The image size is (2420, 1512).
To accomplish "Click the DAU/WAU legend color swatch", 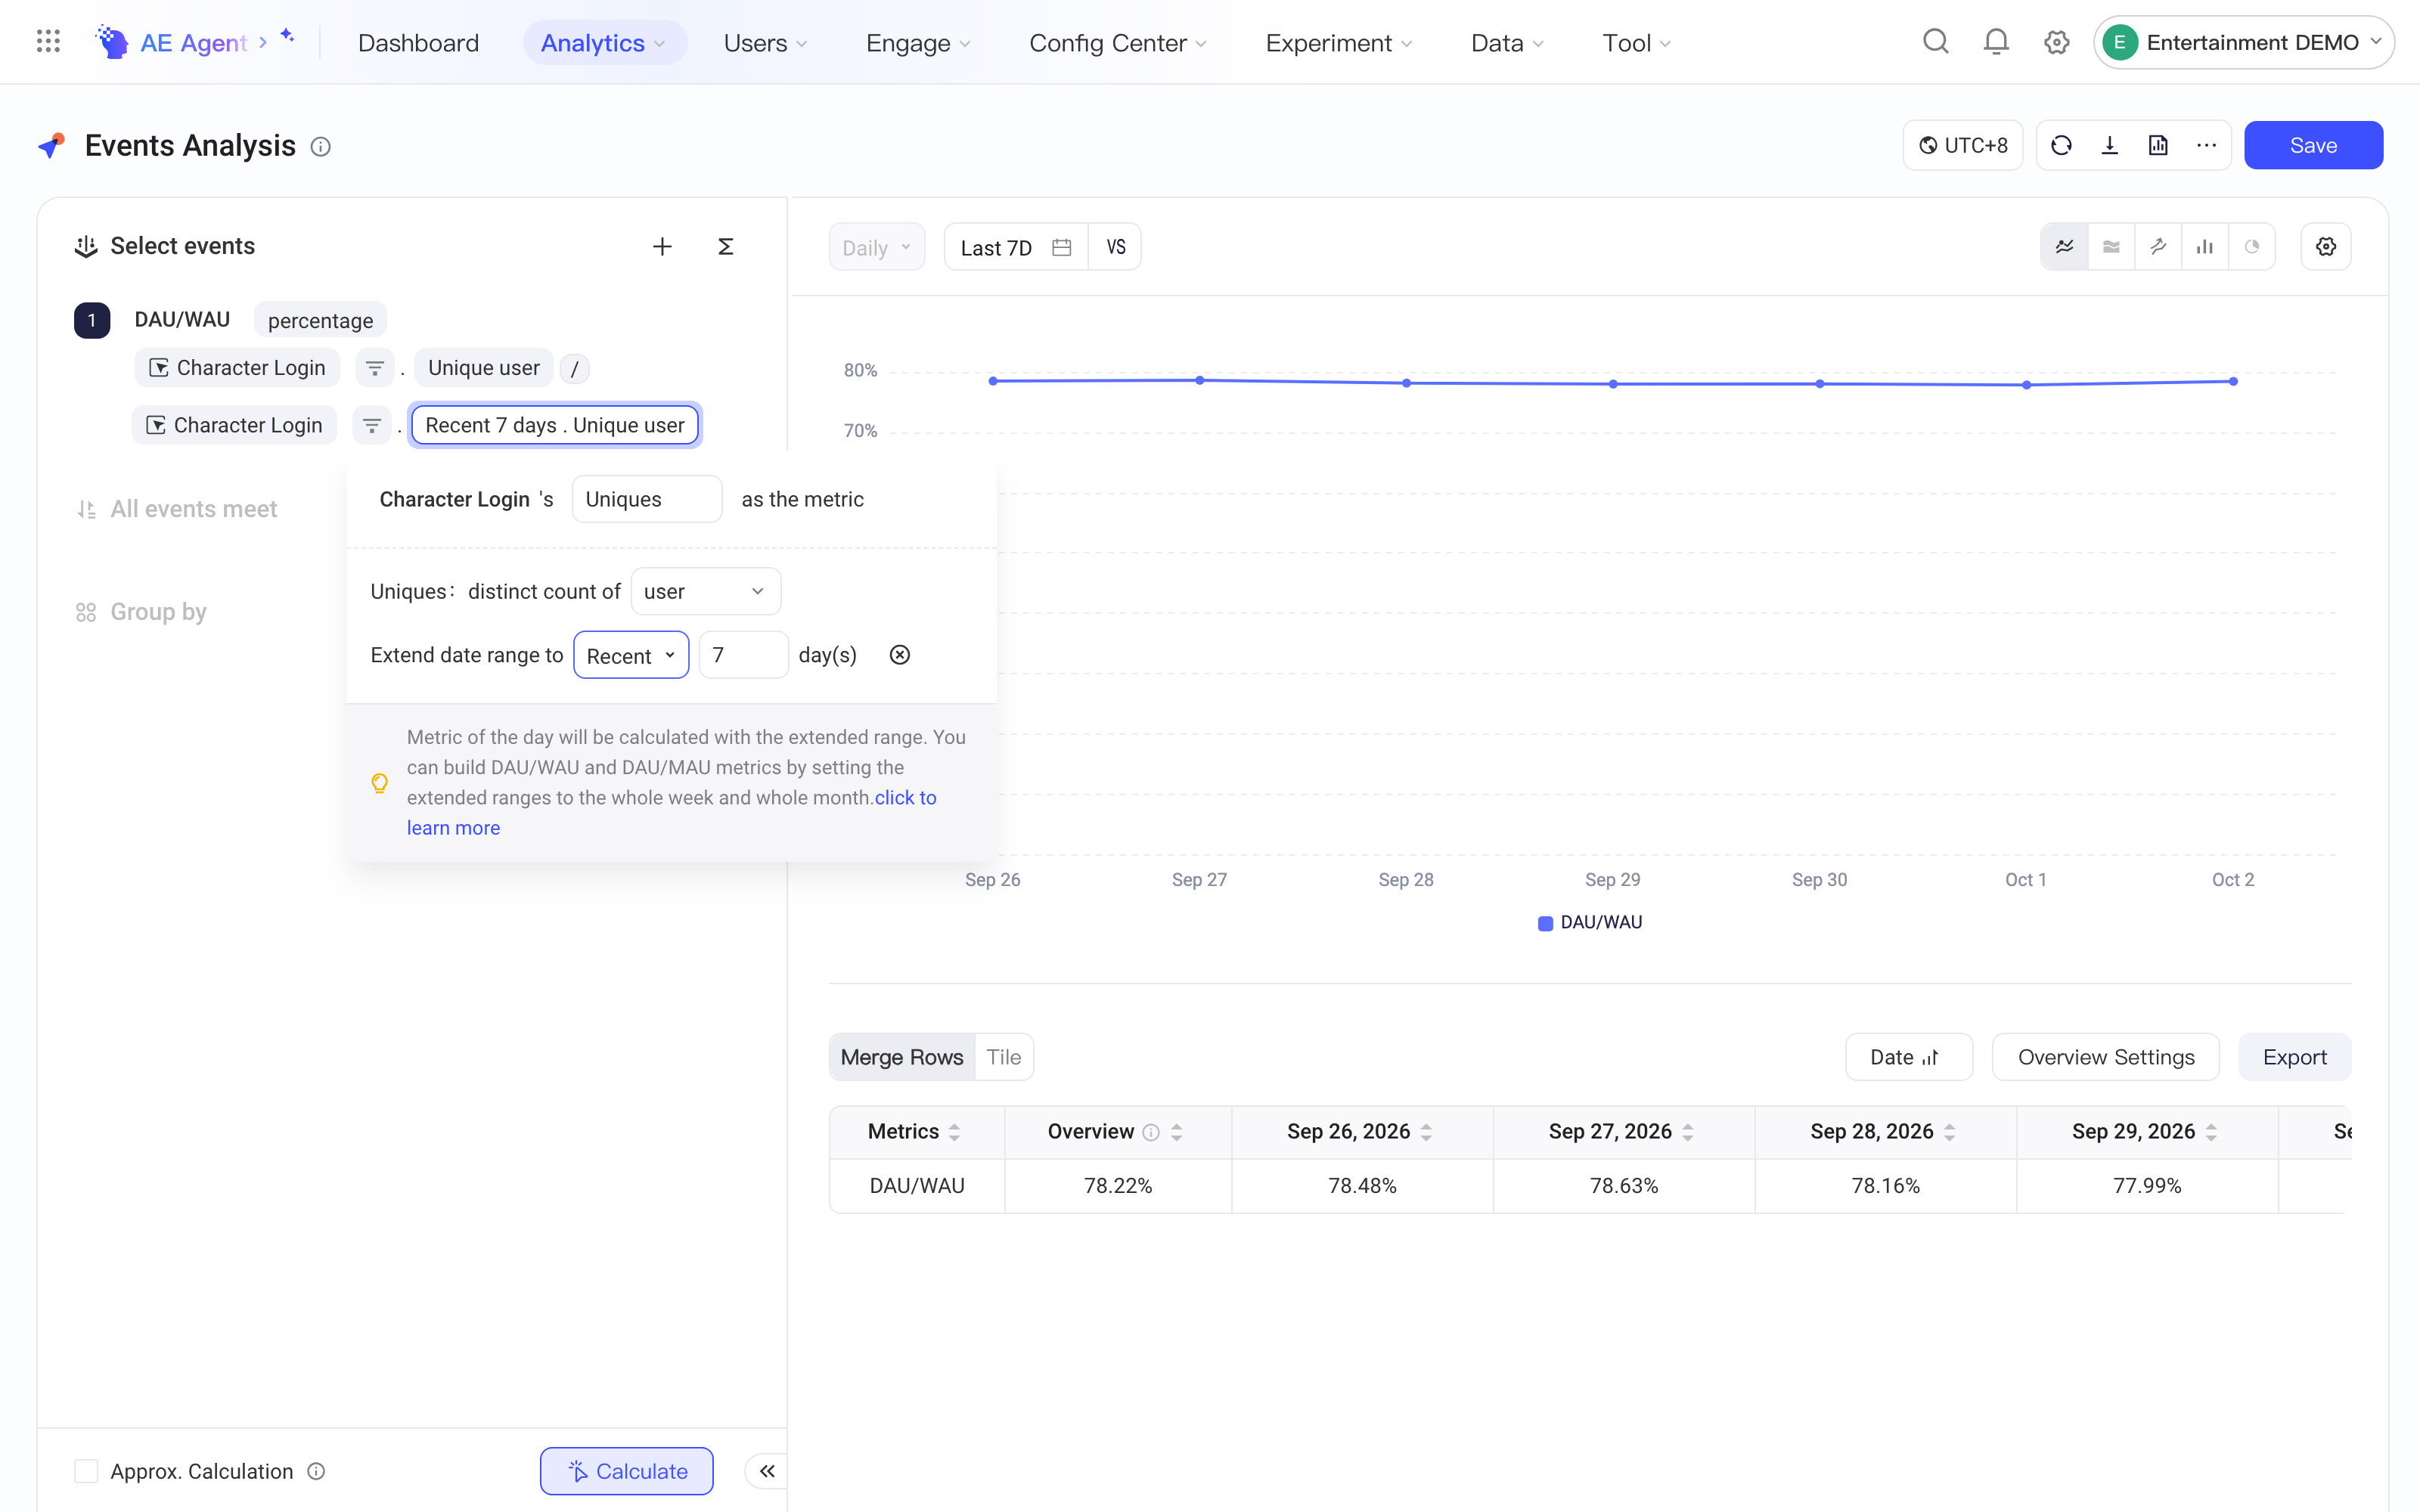I will tap(1545, 923).
